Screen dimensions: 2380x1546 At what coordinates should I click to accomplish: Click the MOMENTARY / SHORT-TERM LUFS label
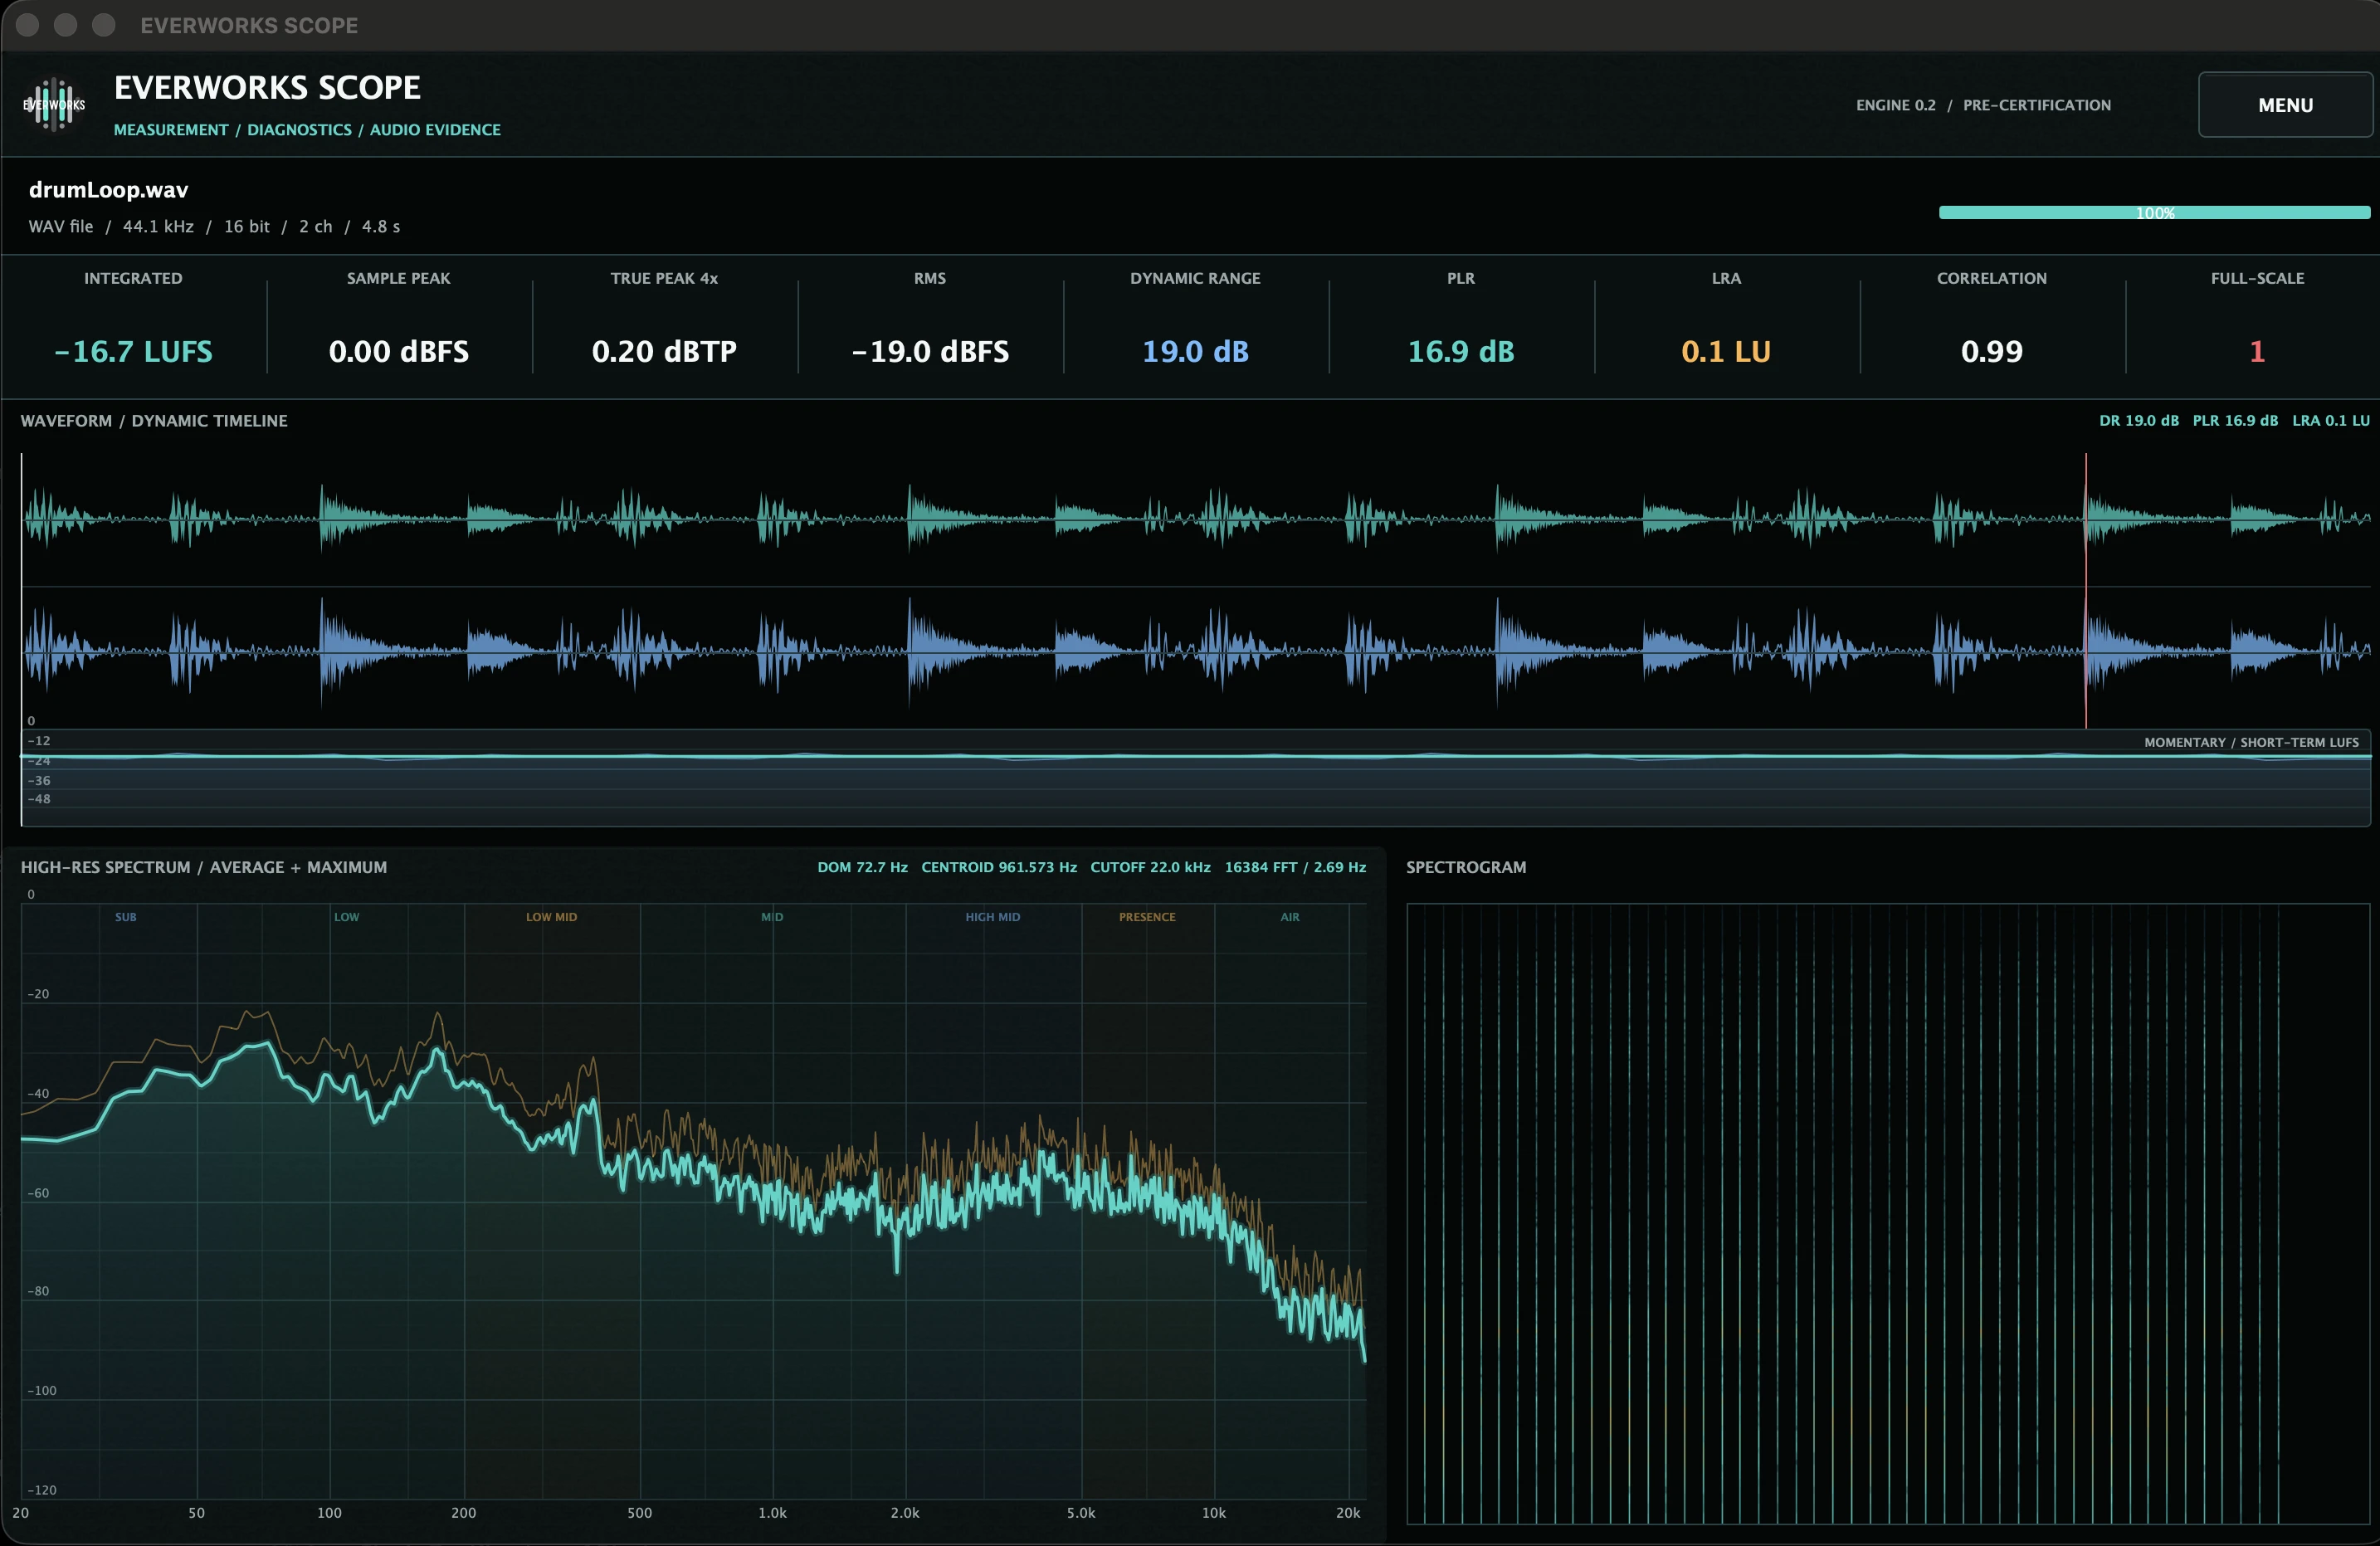2251,743
